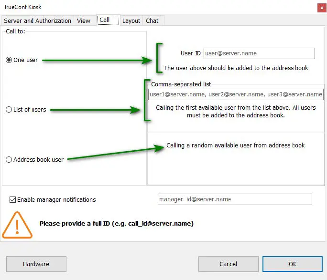Click 'Calling a random available user' description

pyautogui.click(x=235, y=145)
